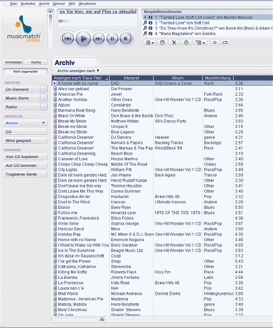Save the playlist with the disk icon
The image size is (273, 328).
(162, 43)
